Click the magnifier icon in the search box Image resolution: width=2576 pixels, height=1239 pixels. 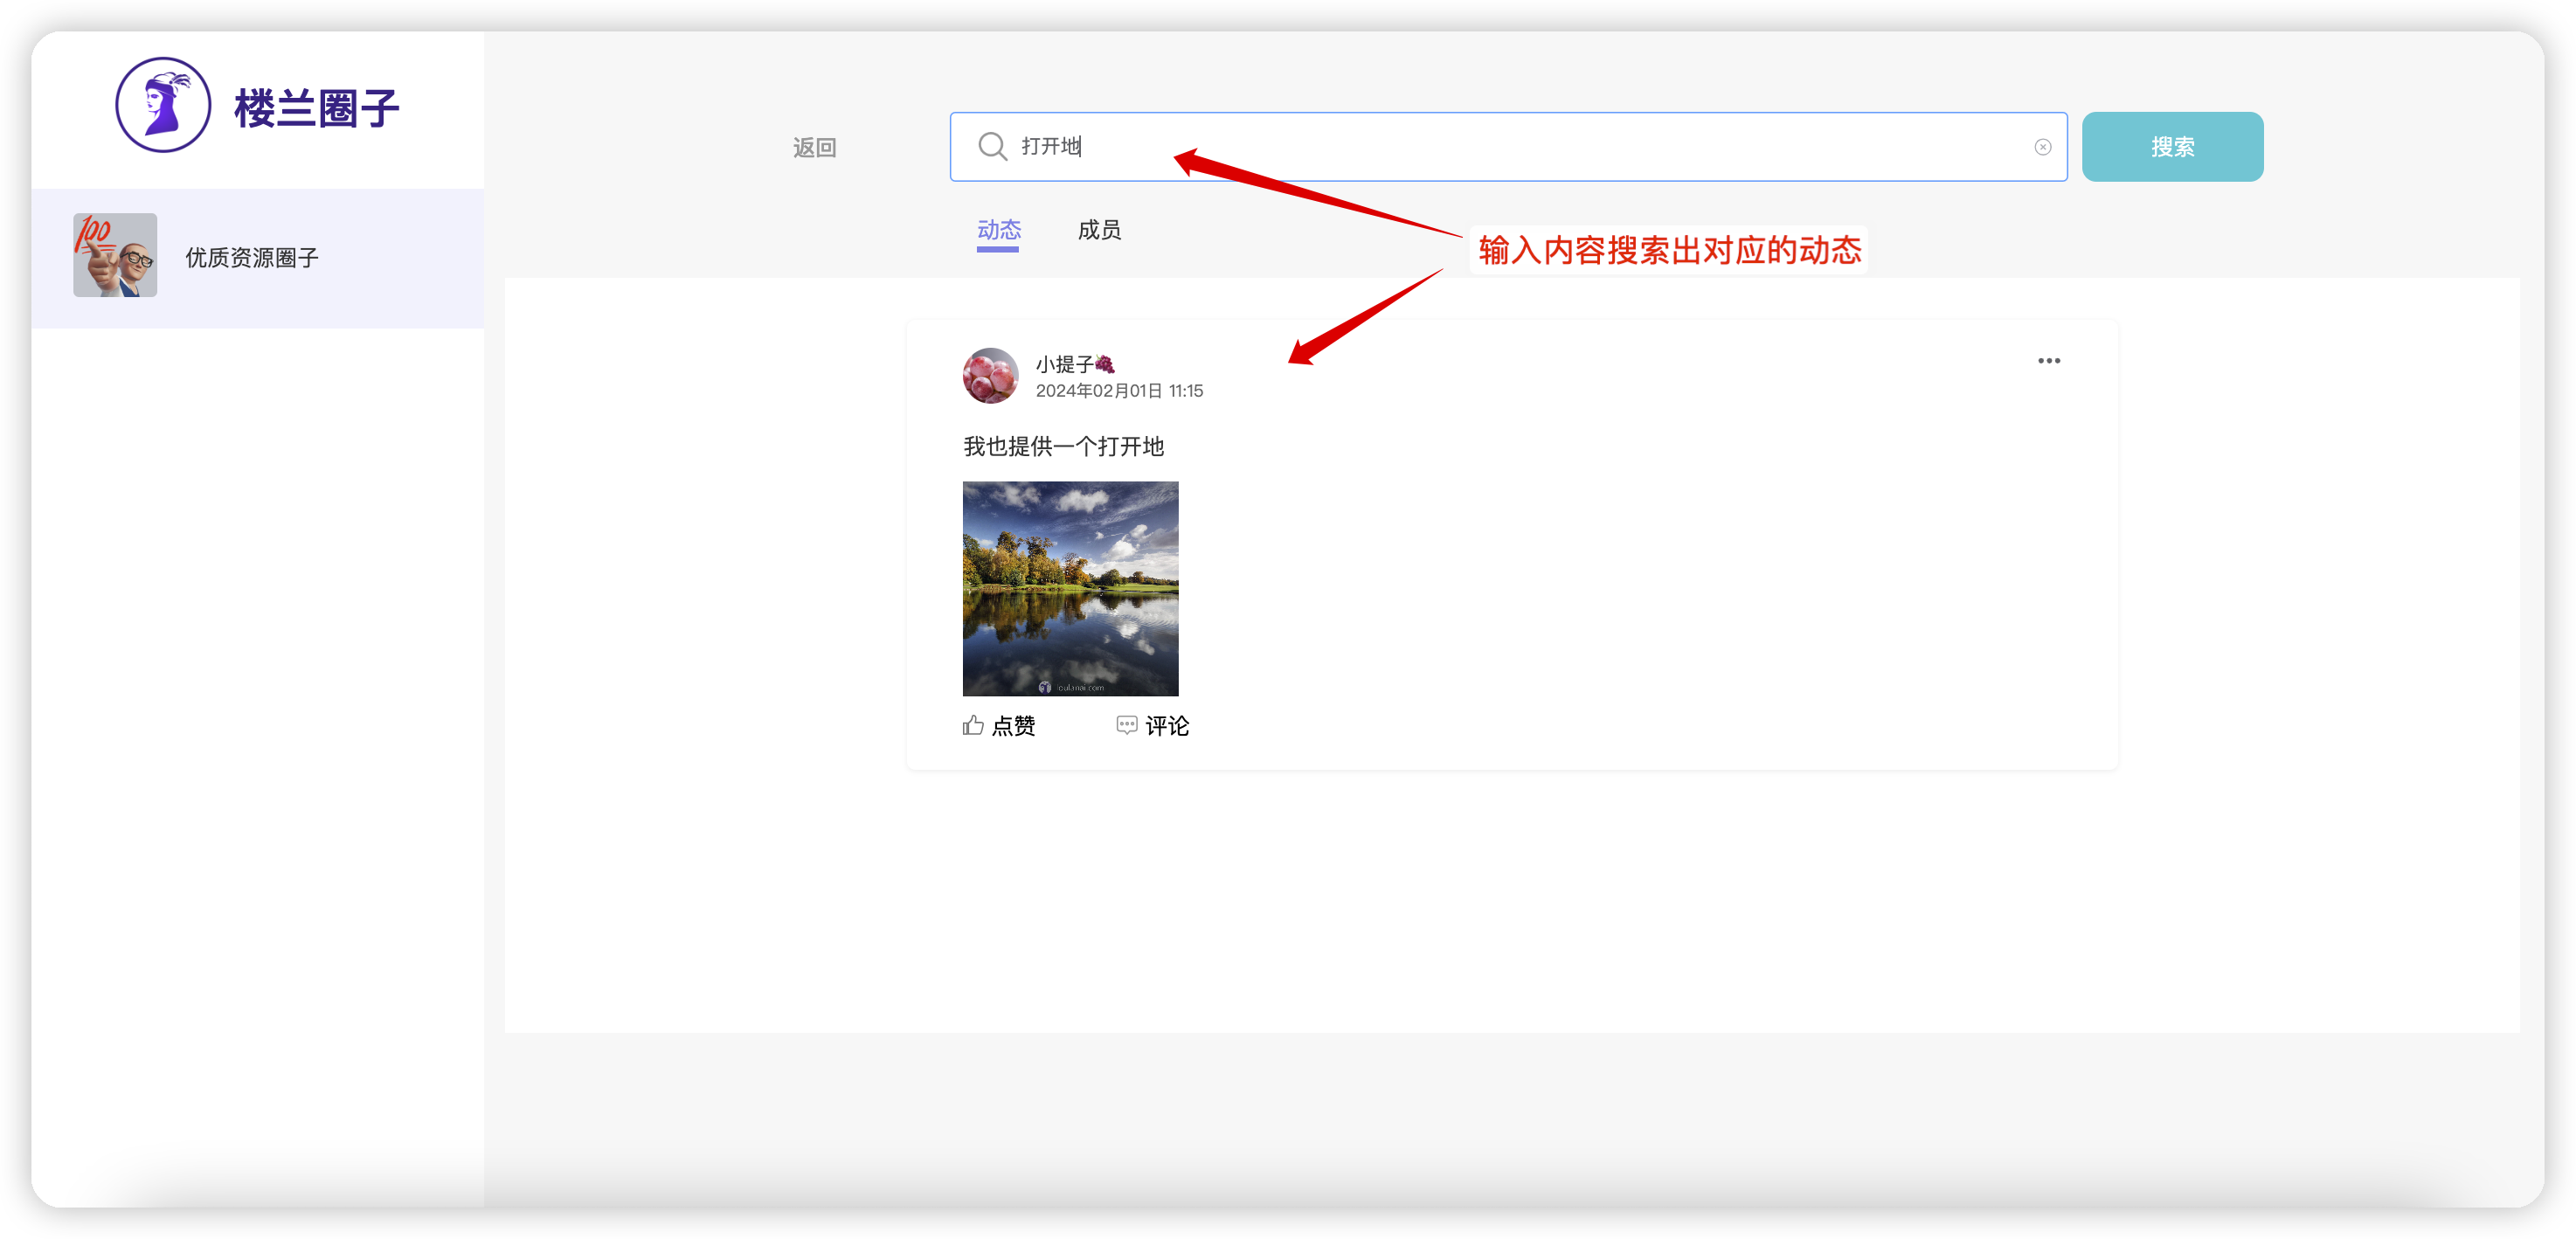tap(992, 147)
